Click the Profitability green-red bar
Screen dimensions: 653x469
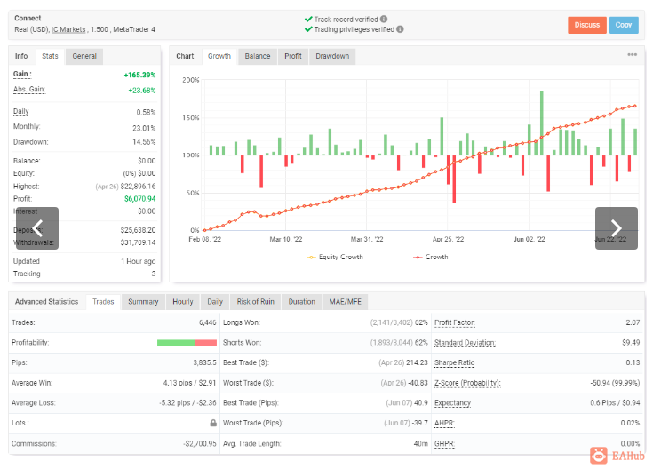pyautogui.click(x=187, y=343)
